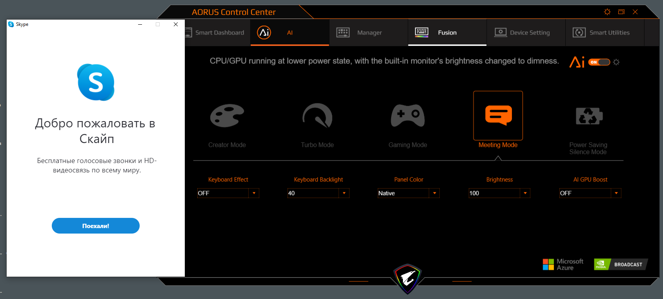Click the blue Поехали! button in Skype
This screenshot has width=663, height=299.
(96, 226)
